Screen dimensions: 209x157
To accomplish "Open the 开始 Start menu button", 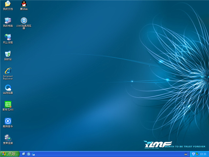I will pos(9,154).
